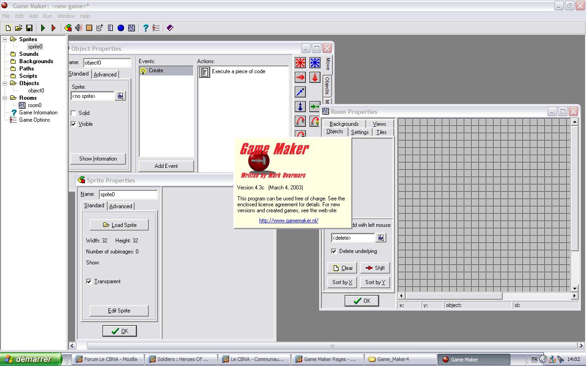The height and width of the screenshot is (366, 586).
Task: Click the Clear button in Room Properties
Action: [x=342, y=268]
